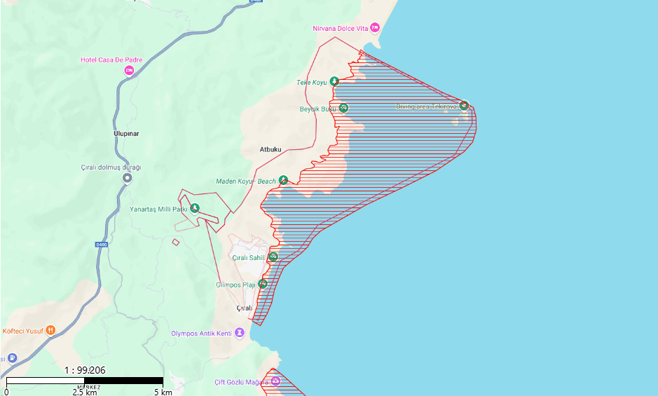Screen dimensions: 658x396
Task: Select the Olimpos Plajı beach icon
Action: (263, 285)
